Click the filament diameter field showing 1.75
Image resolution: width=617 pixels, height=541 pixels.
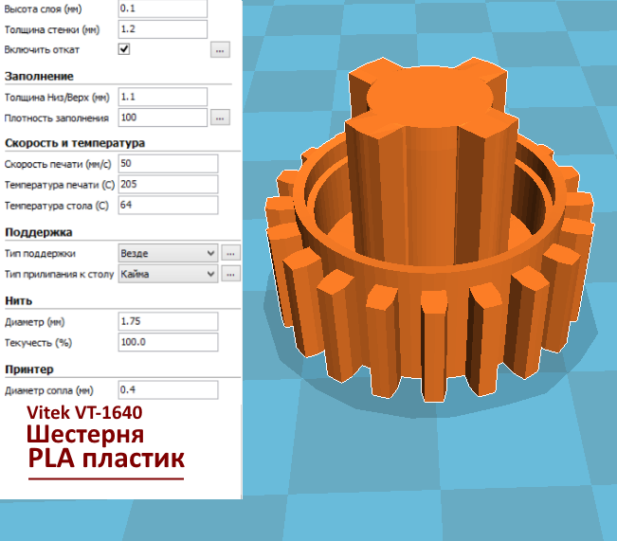(168, 321)
